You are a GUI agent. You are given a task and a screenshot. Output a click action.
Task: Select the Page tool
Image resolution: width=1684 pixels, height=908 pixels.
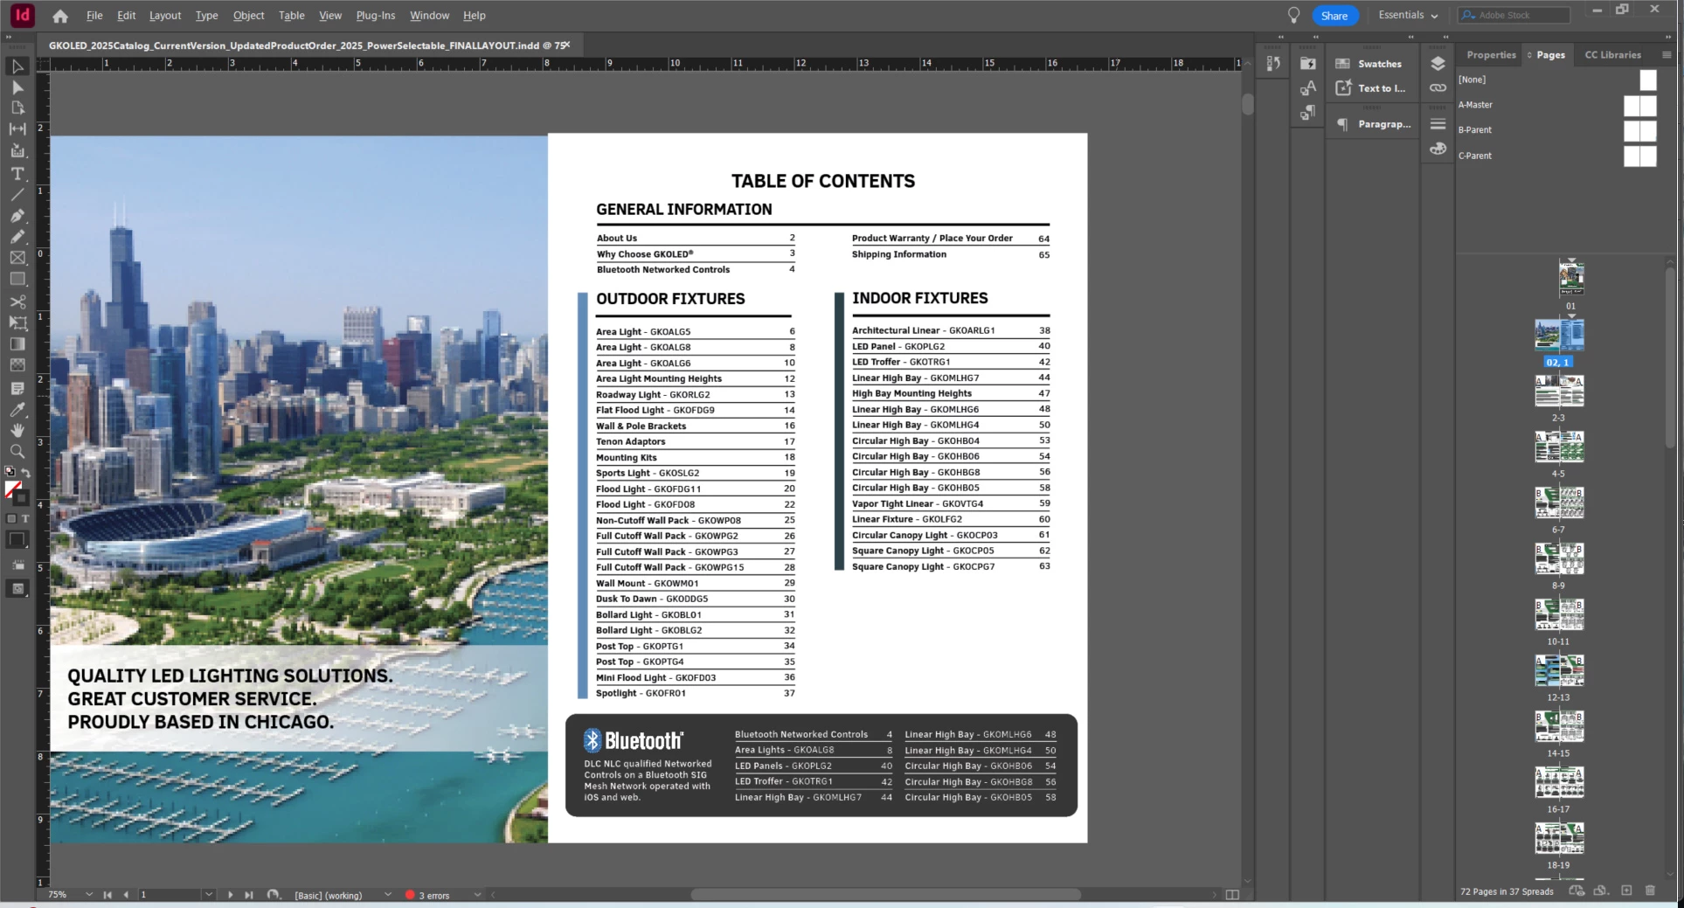17,108
